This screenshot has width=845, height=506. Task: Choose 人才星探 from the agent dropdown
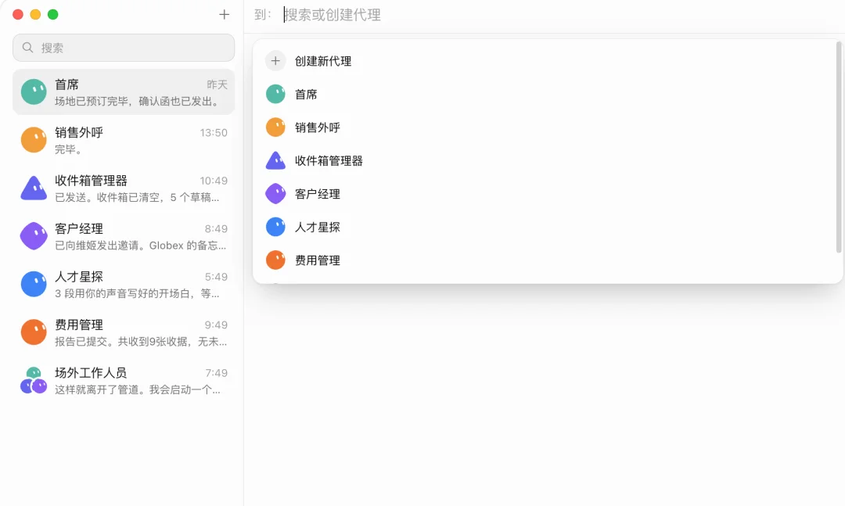545,228
